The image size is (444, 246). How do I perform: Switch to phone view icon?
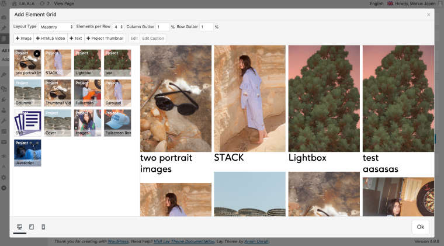coord(43,227)
